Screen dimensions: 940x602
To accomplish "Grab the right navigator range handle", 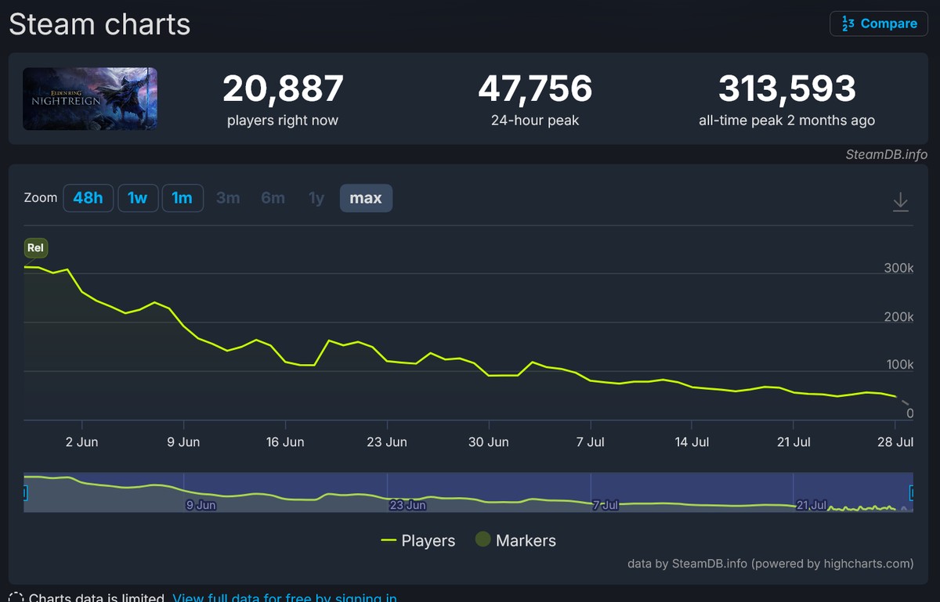I will (913, 492).
